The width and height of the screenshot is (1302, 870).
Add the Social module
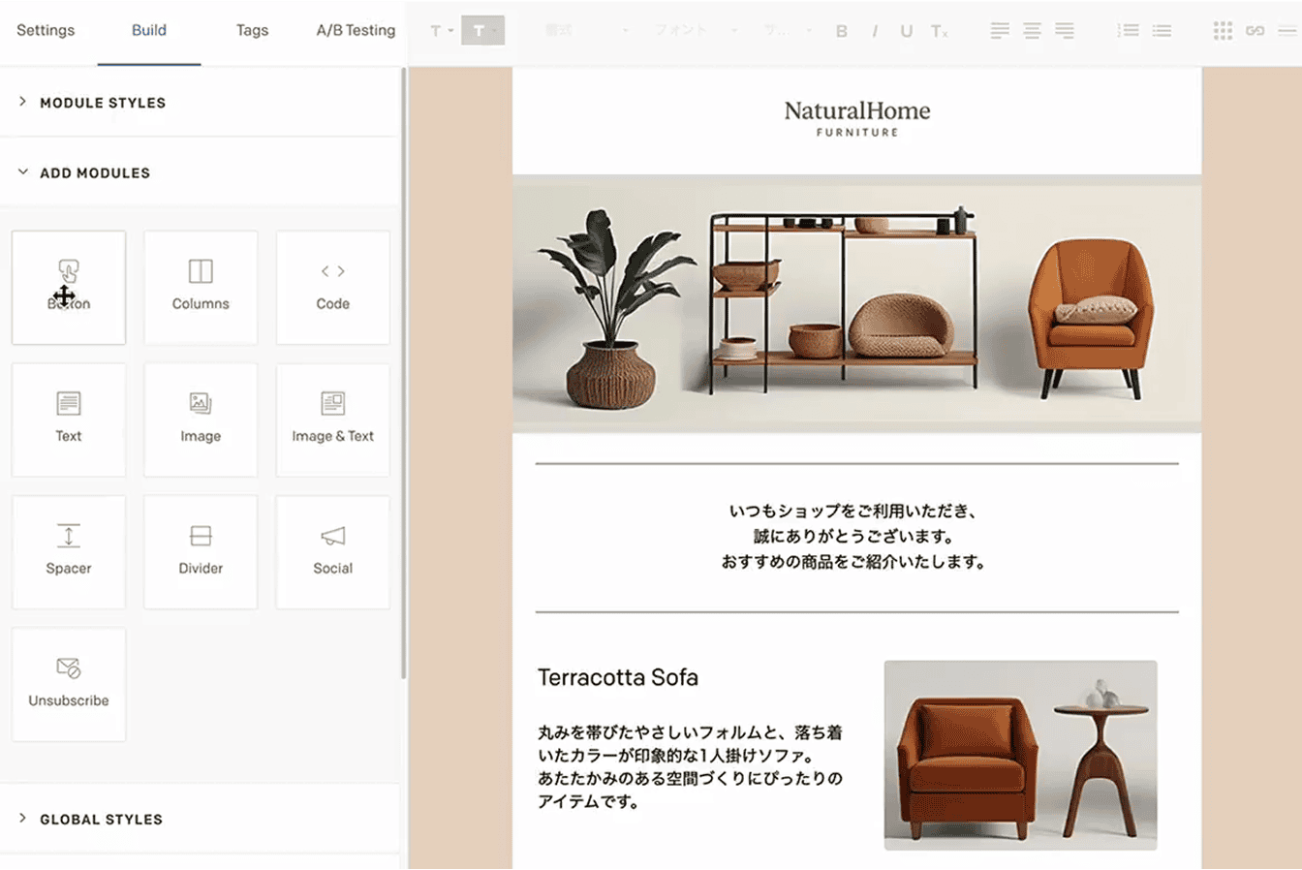(x=332, y=551)
